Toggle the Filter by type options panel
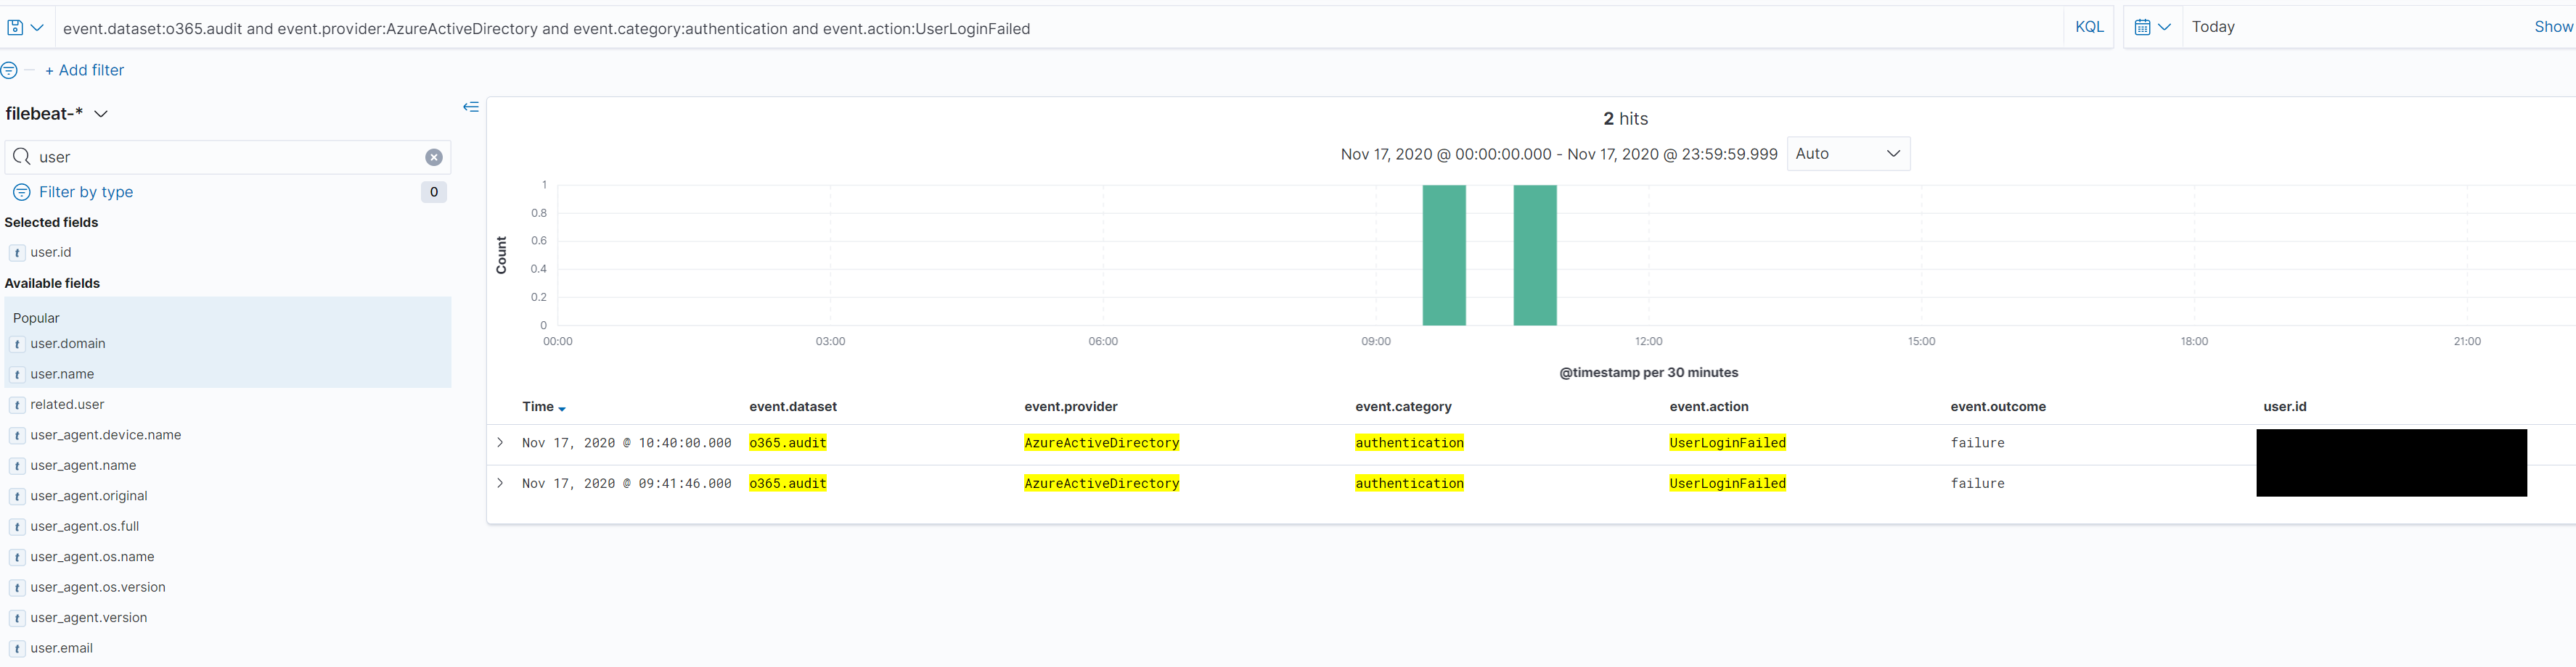Screen dimensions: 2576x667 [x=86, y=191]
